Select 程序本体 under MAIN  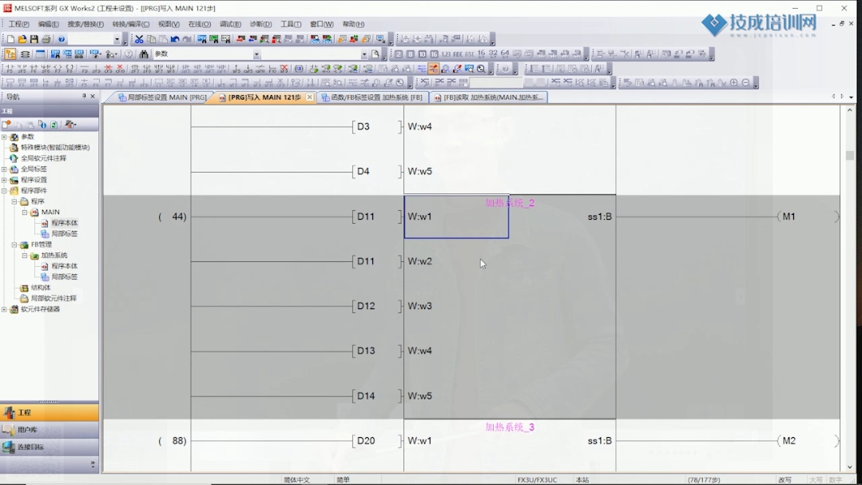point(65,223)
